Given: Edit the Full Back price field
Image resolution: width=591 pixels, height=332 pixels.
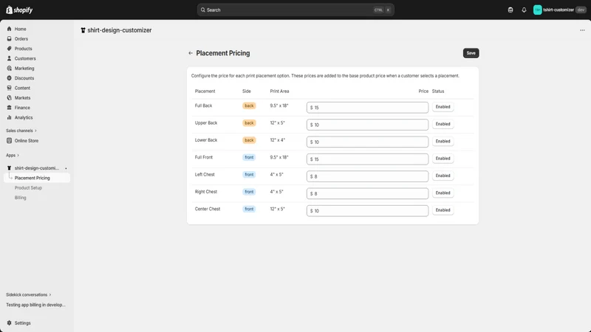Looking at the screenshot, I should 367,107.
